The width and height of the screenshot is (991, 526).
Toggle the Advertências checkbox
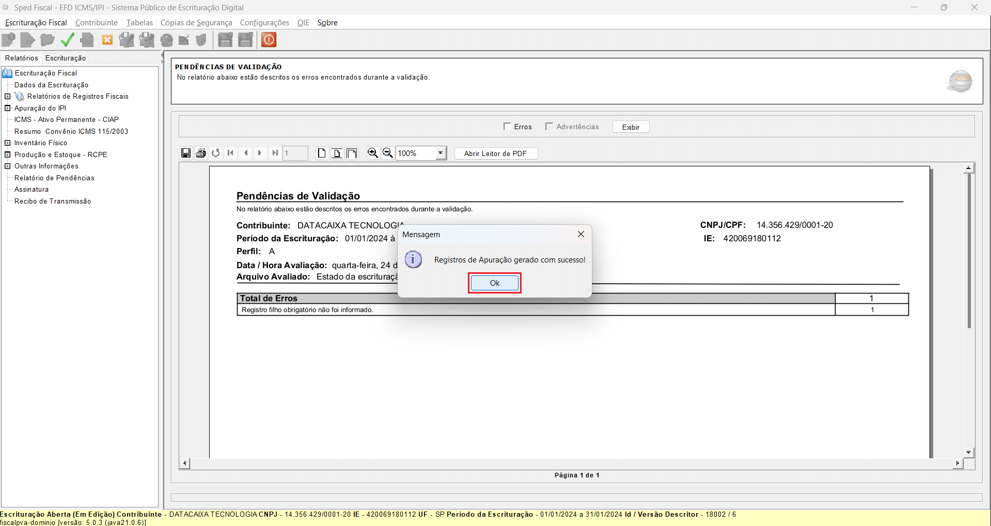(x=549, y=127)
